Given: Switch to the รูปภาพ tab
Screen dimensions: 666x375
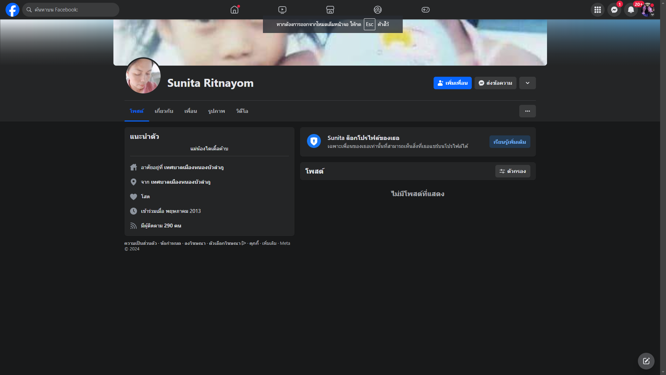Looking at the screenshot, I should pyautogui.click(x=216, y=111).
